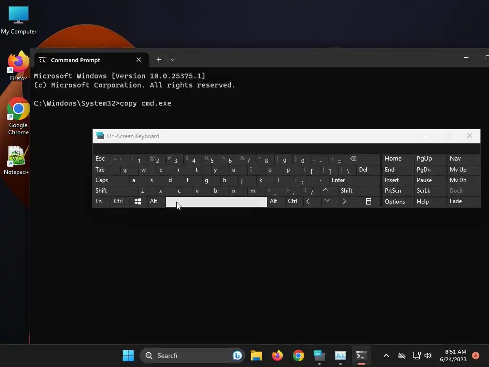The image size is (489, 367).
Task: Click the Pause key on On-Screen Keyboard
Action: 430,180
